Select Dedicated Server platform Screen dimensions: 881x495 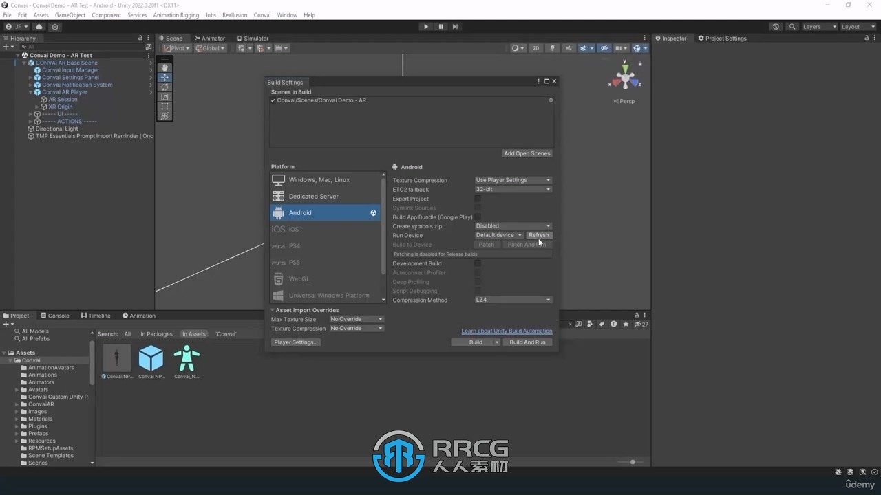coord(325,197)
